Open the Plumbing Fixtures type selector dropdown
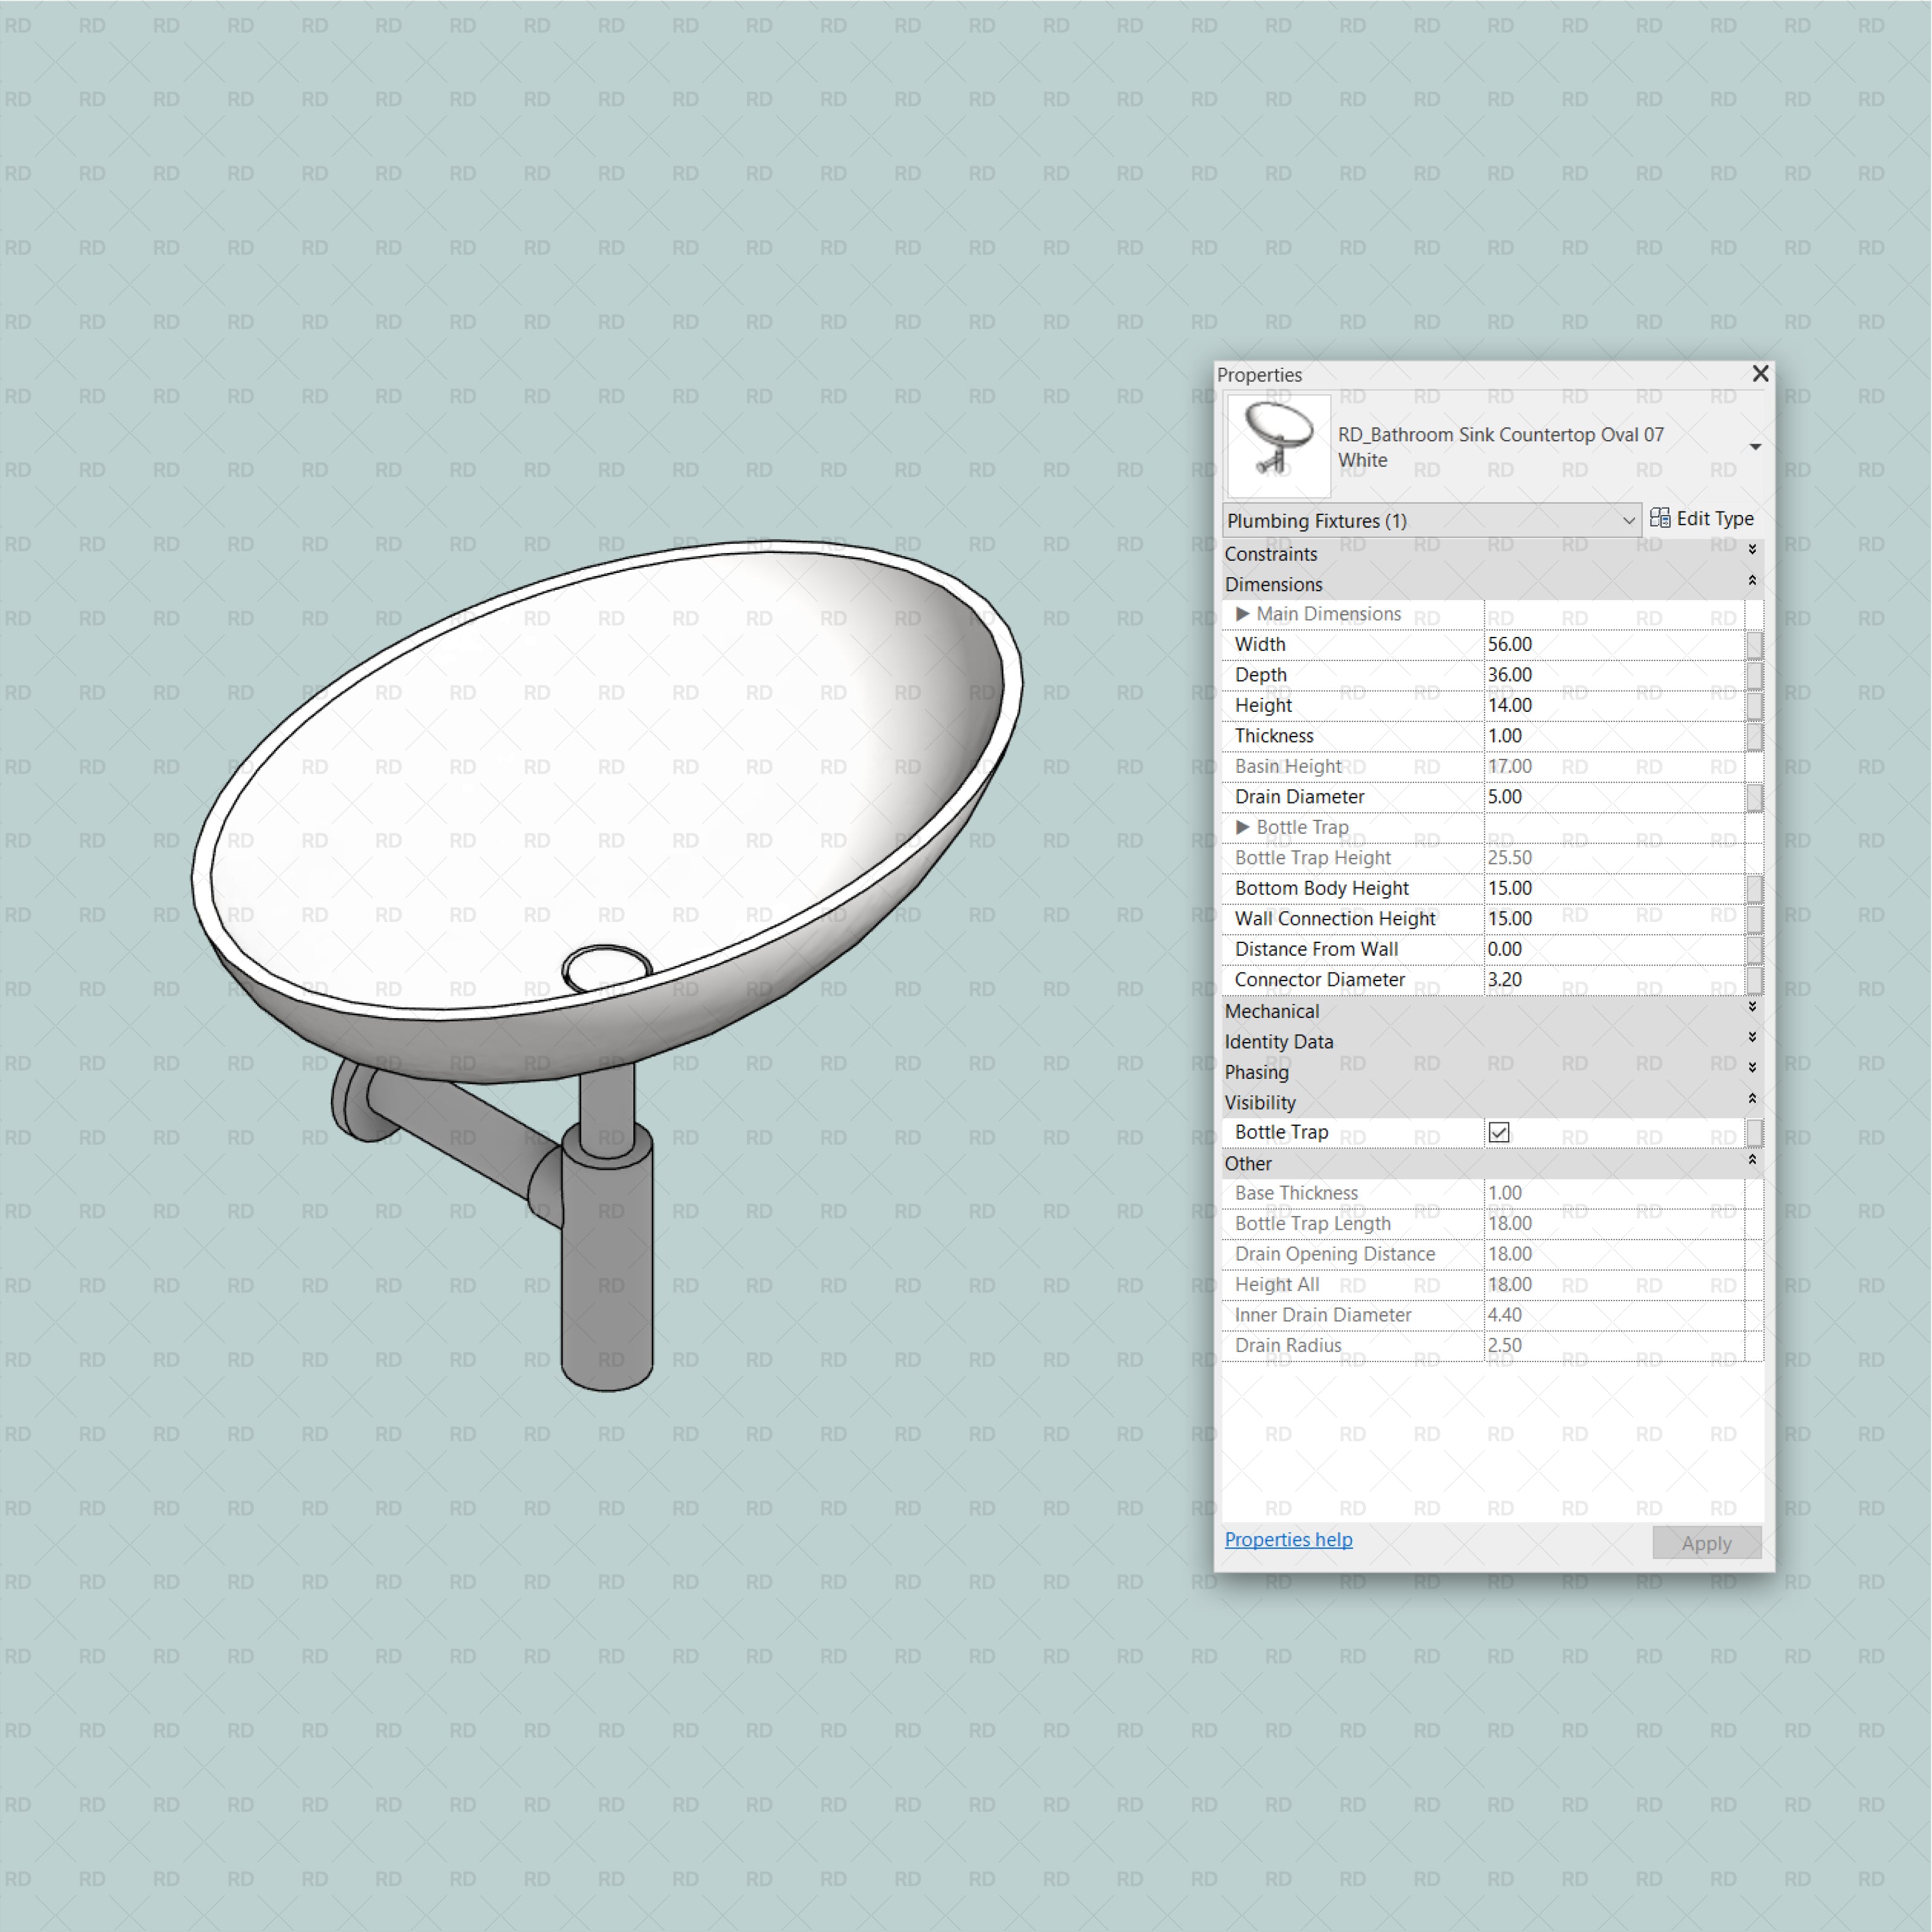The image size is (1932, 1932). (x=1630, y=520)
